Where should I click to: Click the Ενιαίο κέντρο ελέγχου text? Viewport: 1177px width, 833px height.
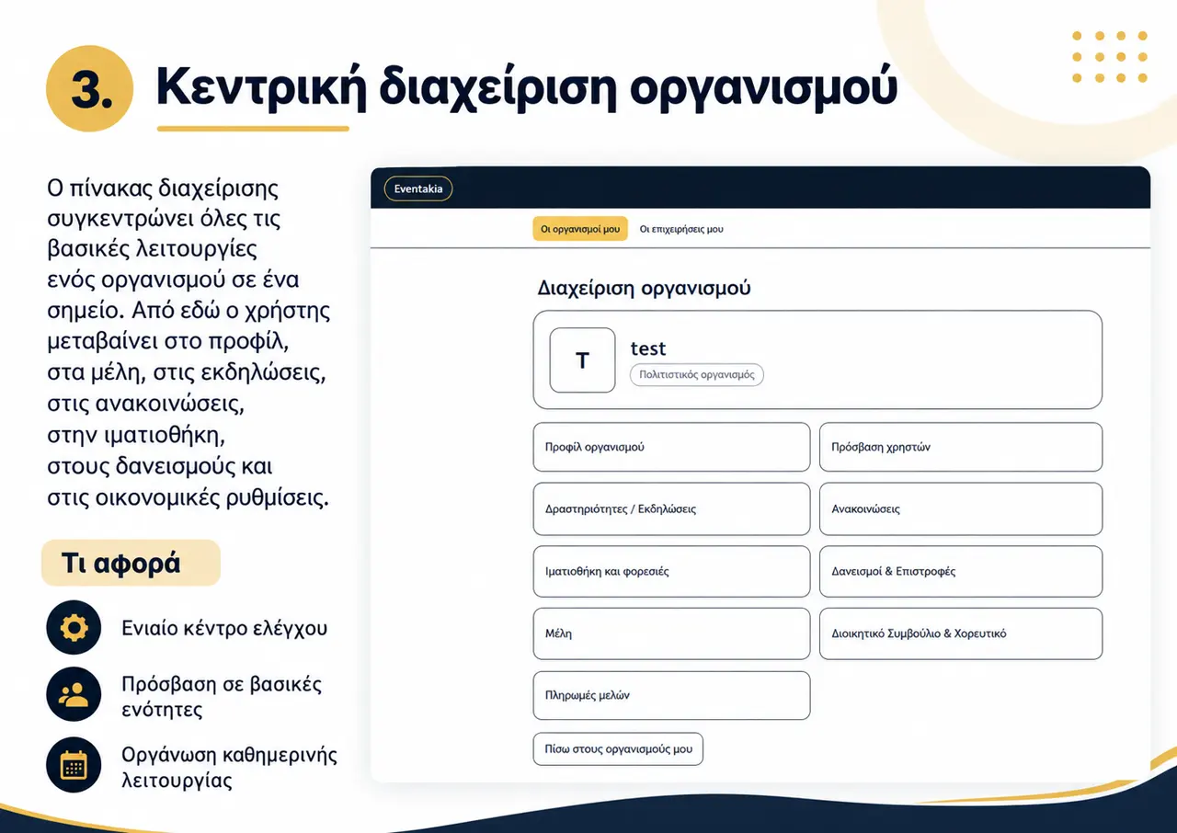click(x=224, y=628)
